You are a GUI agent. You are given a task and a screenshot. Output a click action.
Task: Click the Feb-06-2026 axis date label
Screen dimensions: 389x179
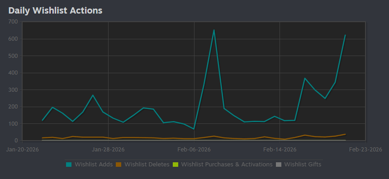click(194, 150)
